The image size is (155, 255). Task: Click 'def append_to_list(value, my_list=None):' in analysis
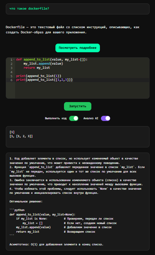tap(42, 214)
